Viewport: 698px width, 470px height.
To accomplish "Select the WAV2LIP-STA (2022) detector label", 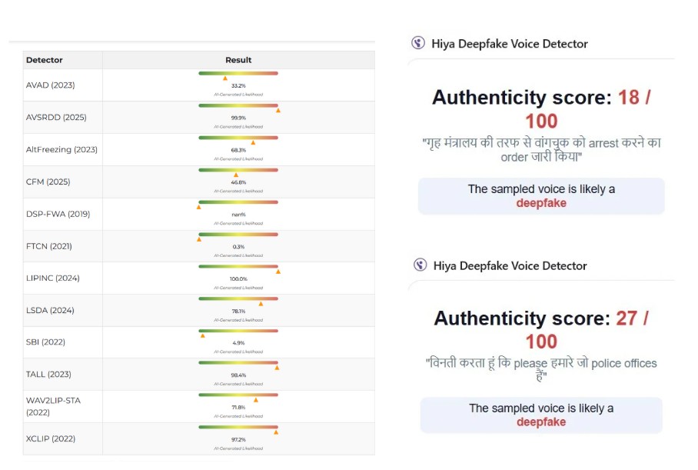I will (x=52, y=407).
